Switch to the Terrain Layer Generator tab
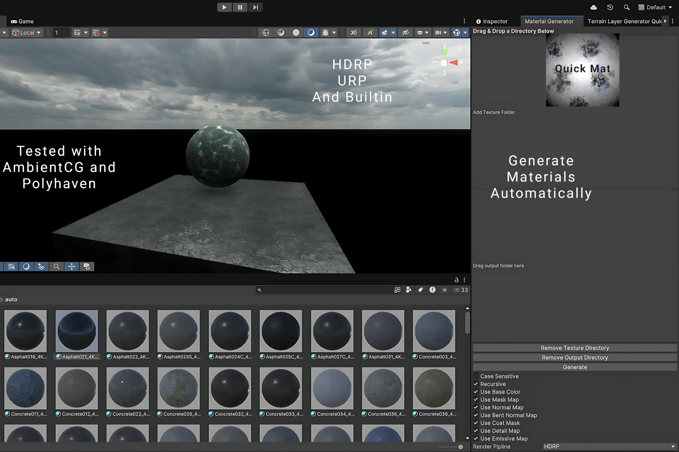Screen dimensions: 679x452 624,21
